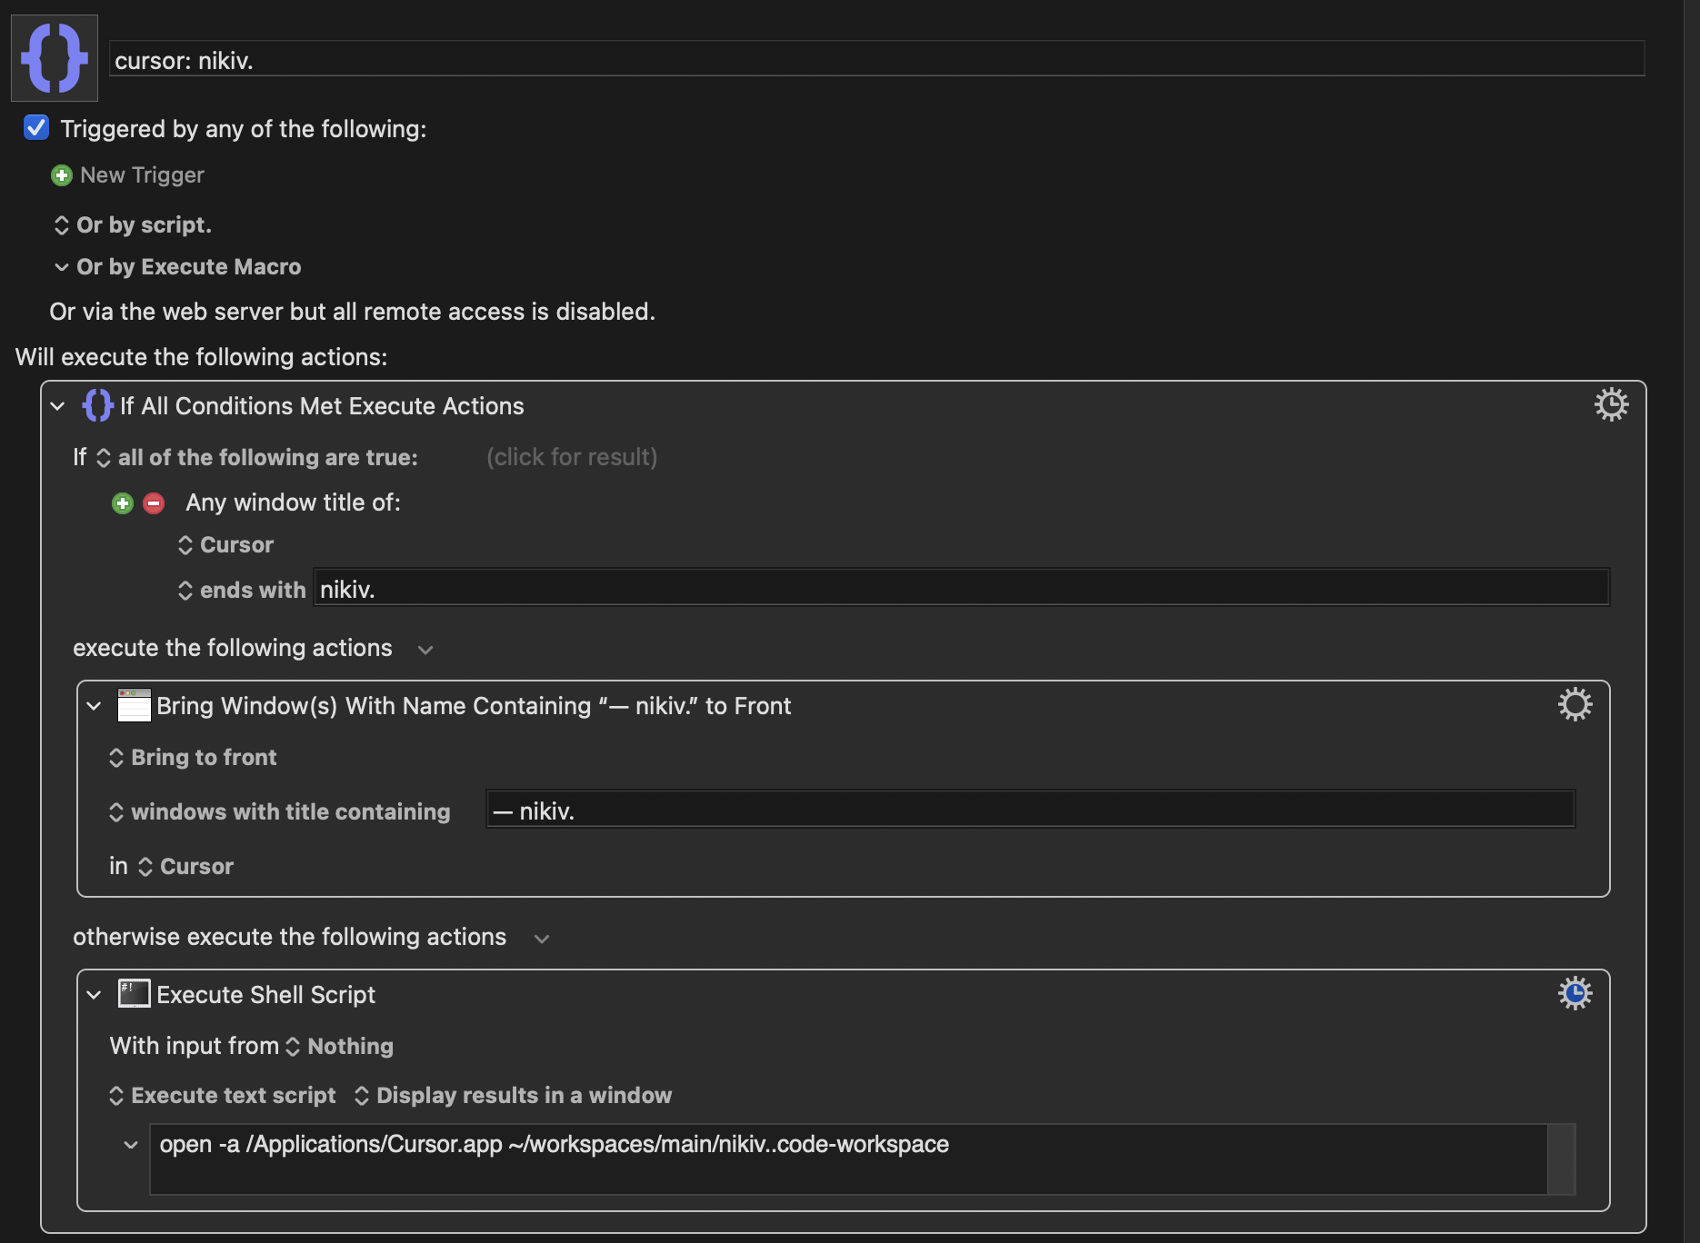Open 'Display results in a window' popup menu
The height and width of the screenshot is (1243, 1700).
[x=514, y=1096]
